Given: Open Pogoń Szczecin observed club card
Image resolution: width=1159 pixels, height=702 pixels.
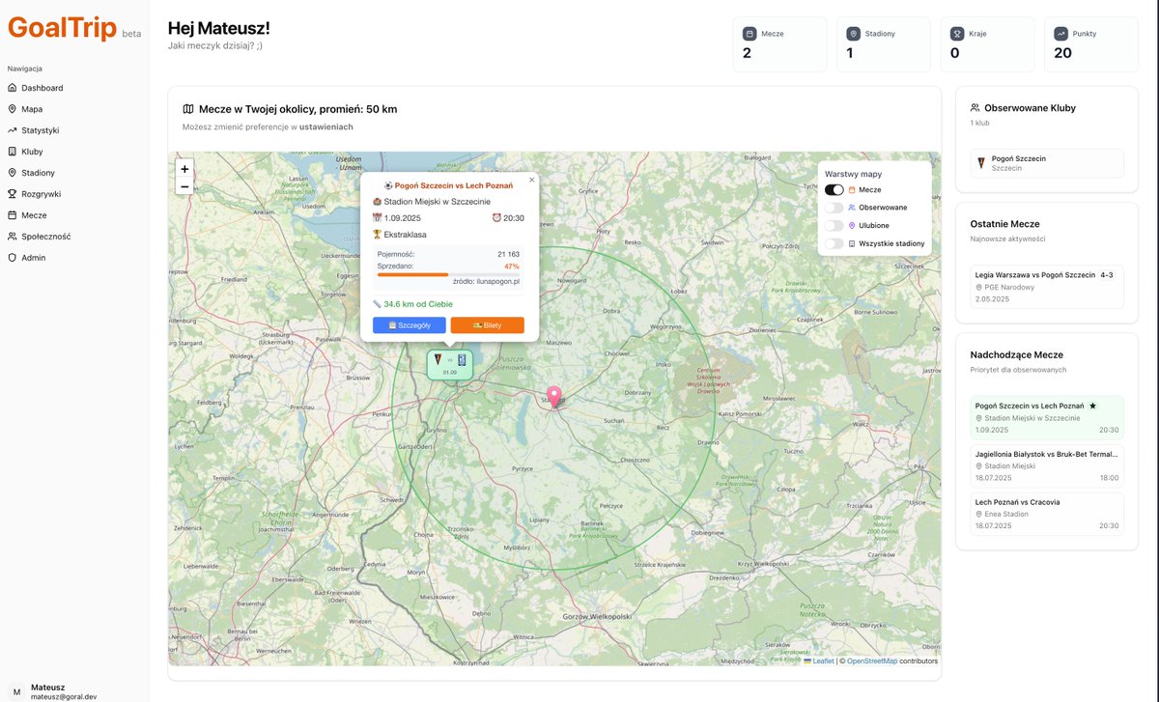Looking at the screenshot, I should pos(1047,163).
